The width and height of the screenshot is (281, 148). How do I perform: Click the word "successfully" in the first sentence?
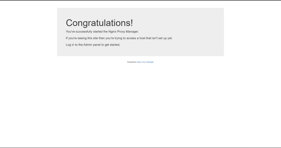coord(85,32)
